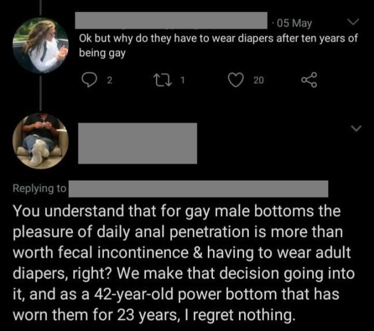The width and height of the screenshot is (374, 331).
Task: Select the reply text ending 'regret nothing'
Action: click(184, 263)
